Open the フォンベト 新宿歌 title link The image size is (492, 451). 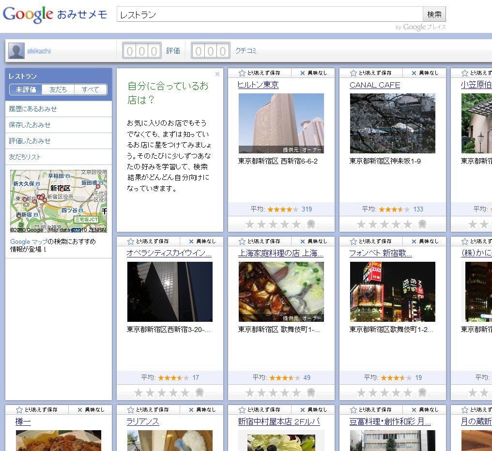pos(381,253)
